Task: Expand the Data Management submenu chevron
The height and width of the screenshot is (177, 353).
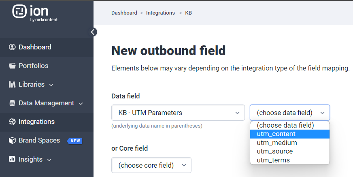Action: [81, 103]
